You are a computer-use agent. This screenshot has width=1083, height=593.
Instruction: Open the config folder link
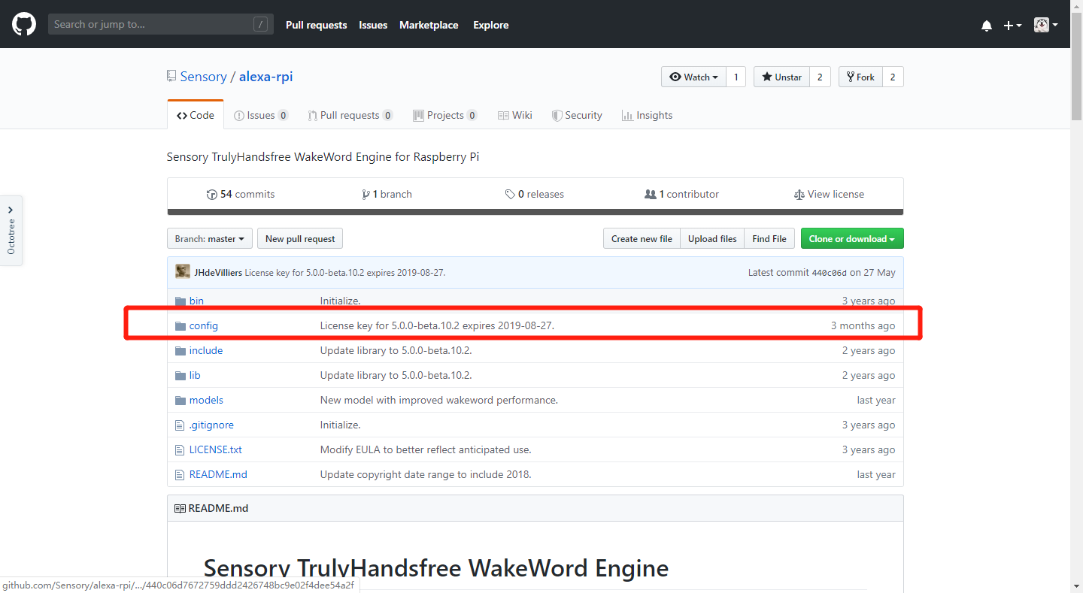coord(203,325)
